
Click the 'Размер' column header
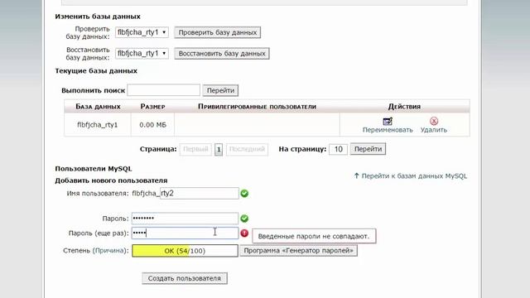coord(152,107)
